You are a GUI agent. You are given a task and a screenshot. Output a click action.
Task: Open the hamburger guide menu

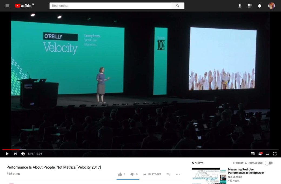coord(7,6)
